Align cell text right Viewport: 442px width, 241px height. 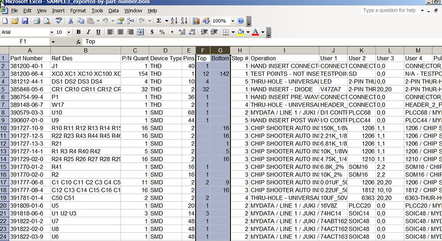pyautogui.click(x=130, y=32)
